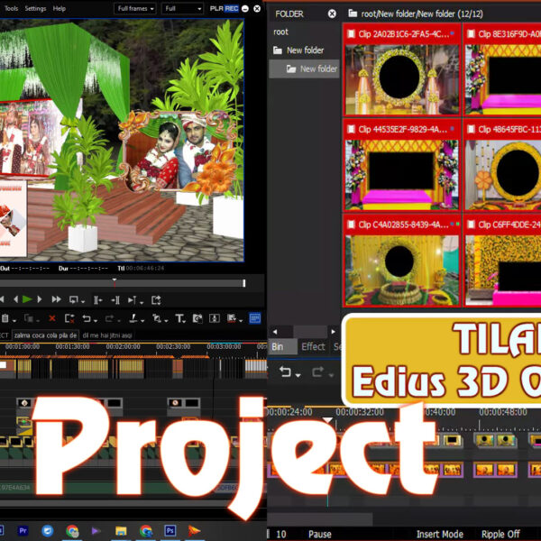Expand the timeline Undo history arrow
Screen dimensions: 541x541
point(96,320)
